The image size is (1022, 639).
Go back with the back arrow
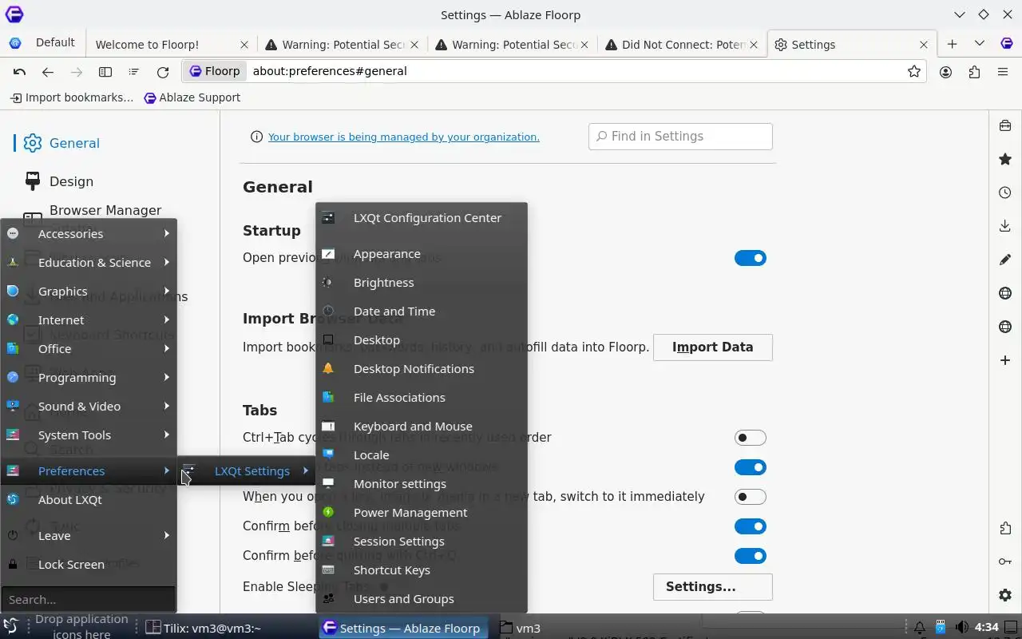[x=48, y=72]
